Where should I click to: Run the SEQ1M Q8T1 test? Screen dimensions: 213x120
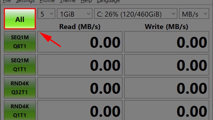click(x=20, y=42)
